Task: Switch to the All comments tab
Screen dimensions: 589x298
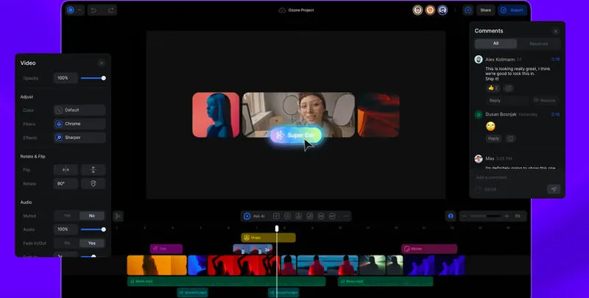Action: (x=495, y=43)
